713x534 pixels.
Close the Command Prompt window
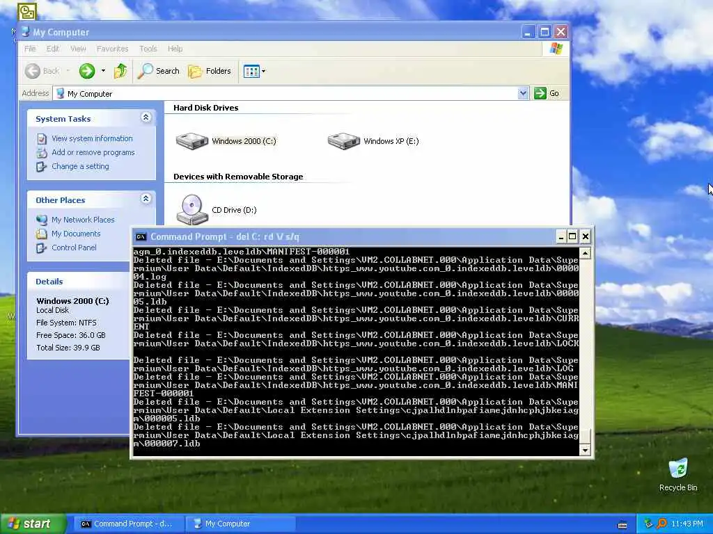[x=585, y=236]
